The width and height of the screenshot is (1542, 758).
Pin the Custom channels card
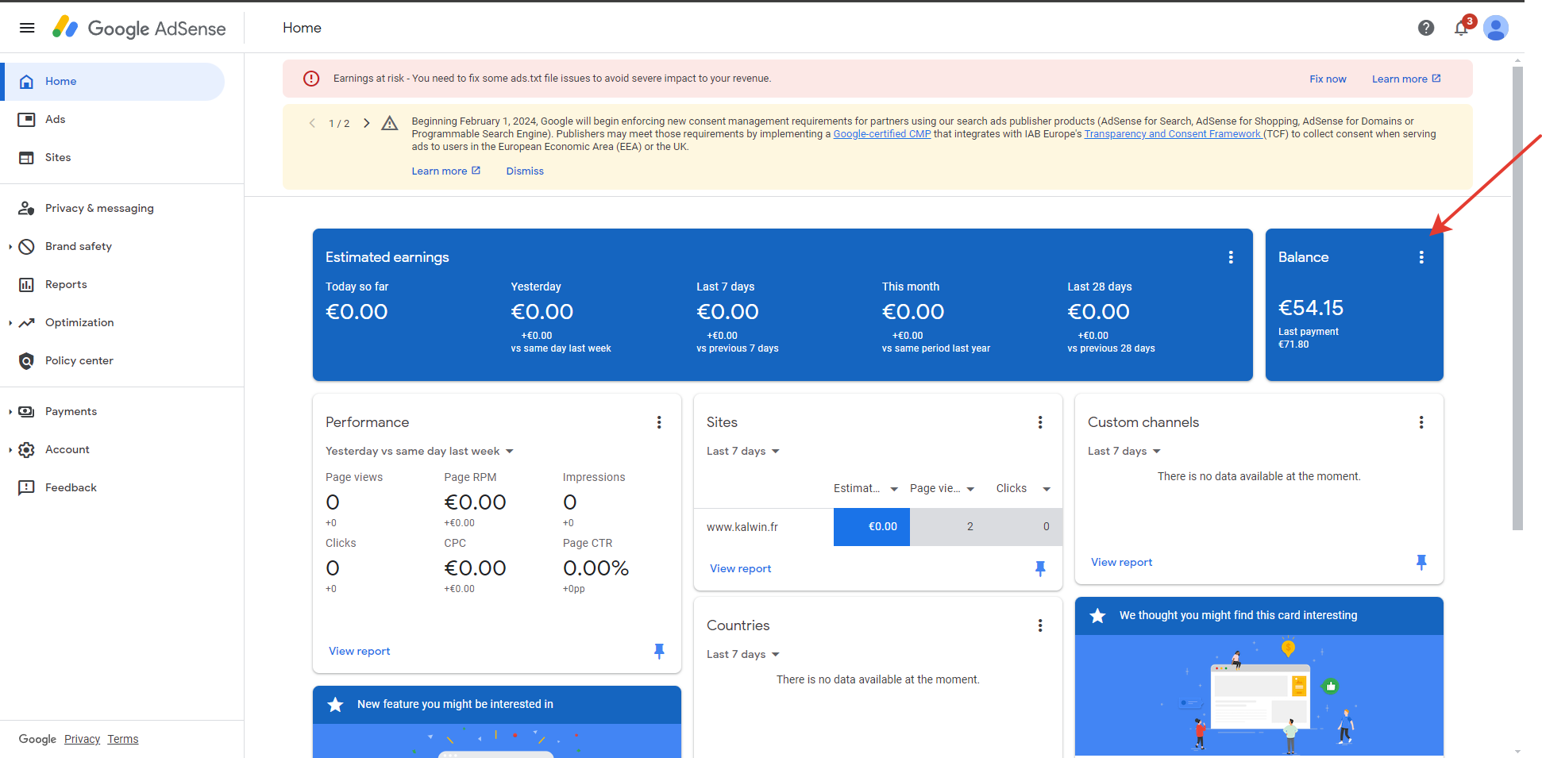tap(1421, 562)
